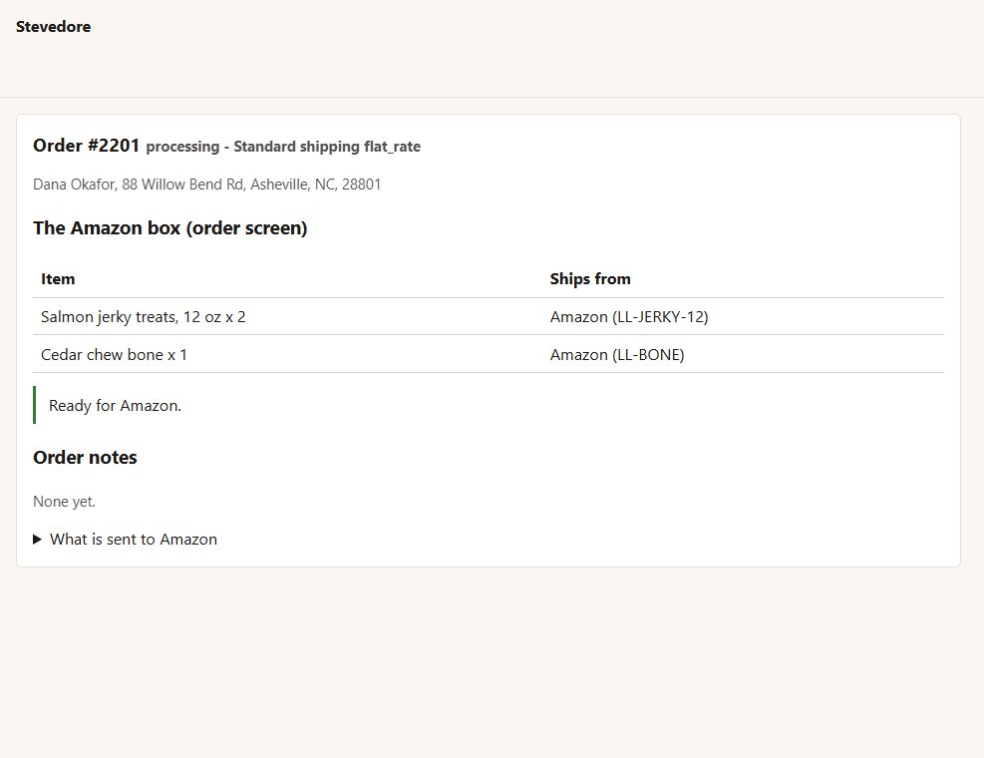Viewport: 984px width, 758px height.
Task: Click 'Standard shipping flat_rate' label
Action: pyautogui.click(x=327, y=147)
